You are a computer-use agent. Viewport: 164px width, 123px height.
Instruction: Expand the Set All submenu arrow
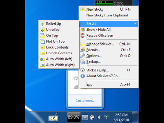135,24
